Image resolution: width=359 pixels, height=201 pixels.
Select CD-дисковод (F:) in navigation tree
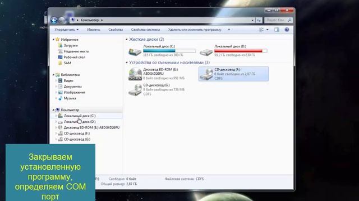click(x=76, y=133)
